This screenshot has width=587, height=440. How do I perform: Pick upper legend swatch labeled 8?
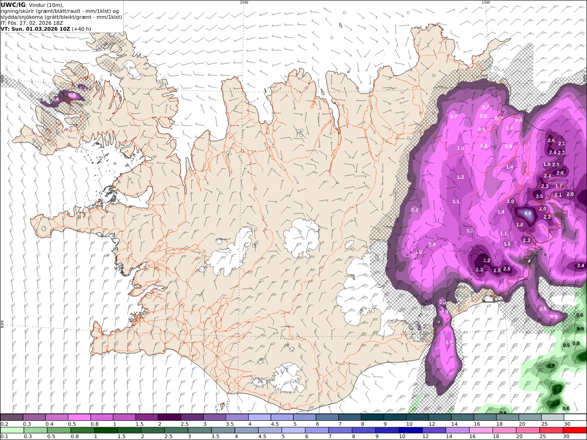tap(372, 418)
